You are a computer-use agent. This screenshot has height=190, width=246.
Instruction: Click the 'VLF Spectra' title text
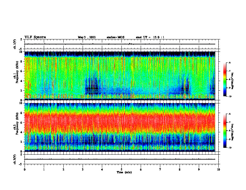point(35,37)
